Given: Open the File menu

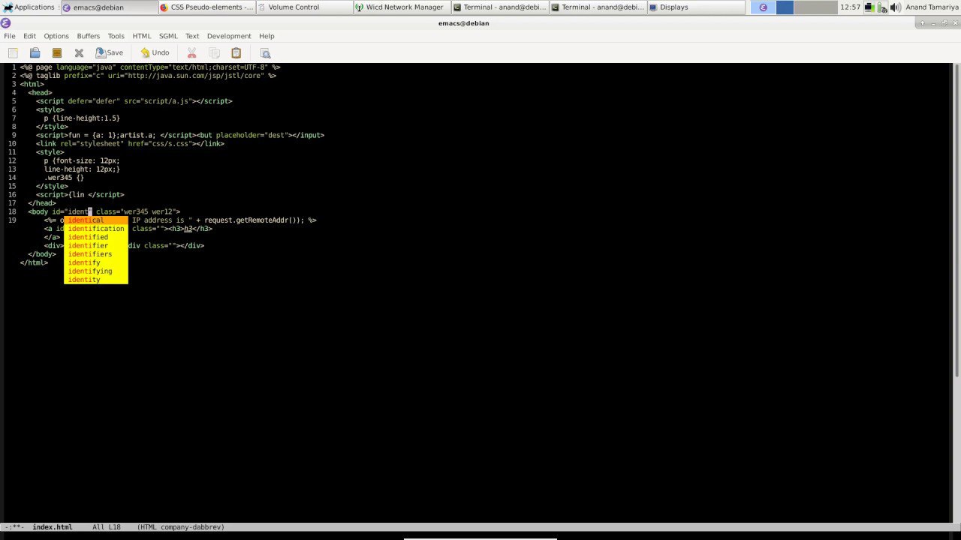Looking at the screenshot, I should (x=9, y=36).
